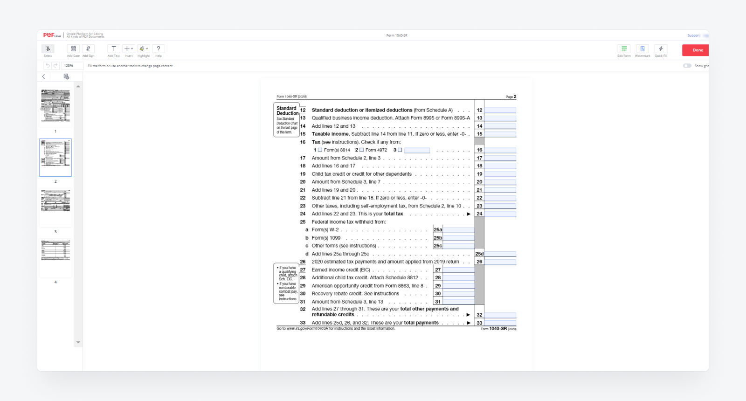The height and width of the screenshot is (401, 746).
Task: Click the line 12 amount field
Action: [x=500, y=111]
